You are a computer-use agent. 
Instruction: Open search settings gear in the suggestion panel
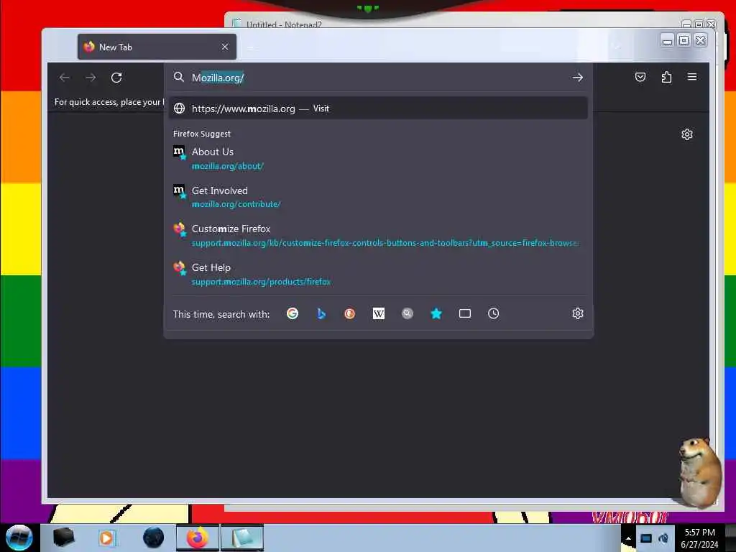pyautogui.click(x=578, y=313)
